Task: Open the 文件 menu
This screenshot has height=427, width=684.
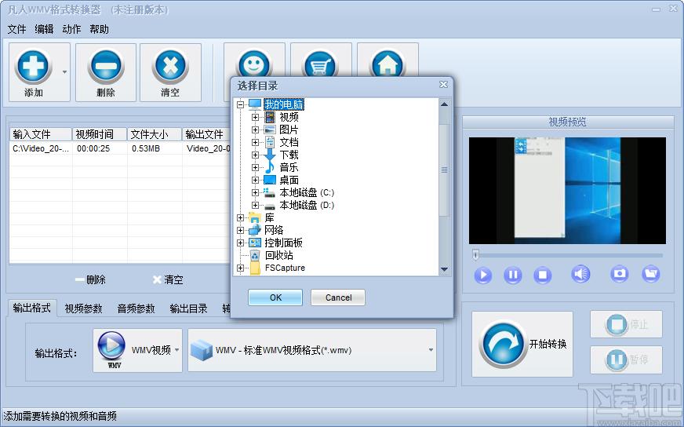Action: [16, 29]
